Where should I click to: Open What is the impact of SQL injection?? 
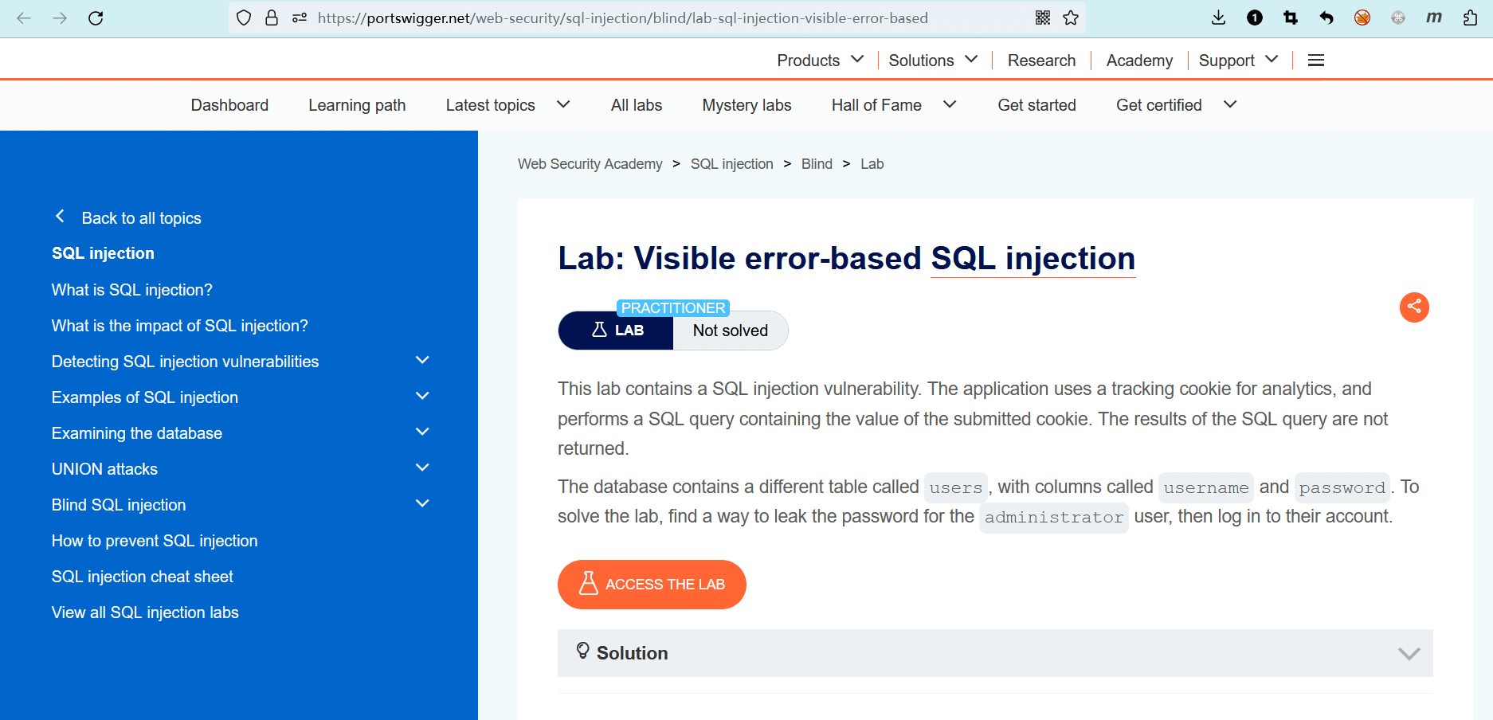click(179, 326)
